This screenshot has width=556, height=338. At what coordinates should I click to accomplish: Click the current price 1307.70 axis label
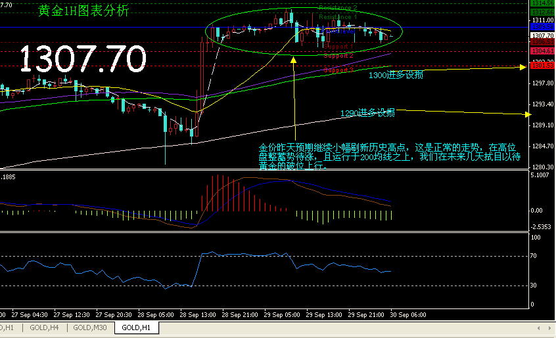tap(542, 35)
